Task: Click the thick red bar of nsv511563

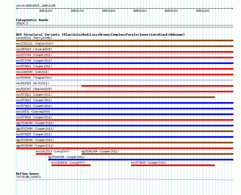Action: pyautogui.click(x=157, y=86)
